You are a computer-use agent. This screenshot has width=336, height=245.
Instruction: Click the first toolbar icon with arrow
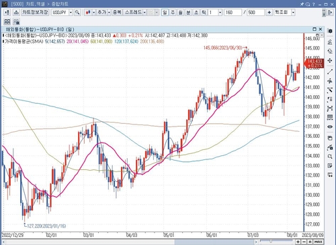(7, 13)
